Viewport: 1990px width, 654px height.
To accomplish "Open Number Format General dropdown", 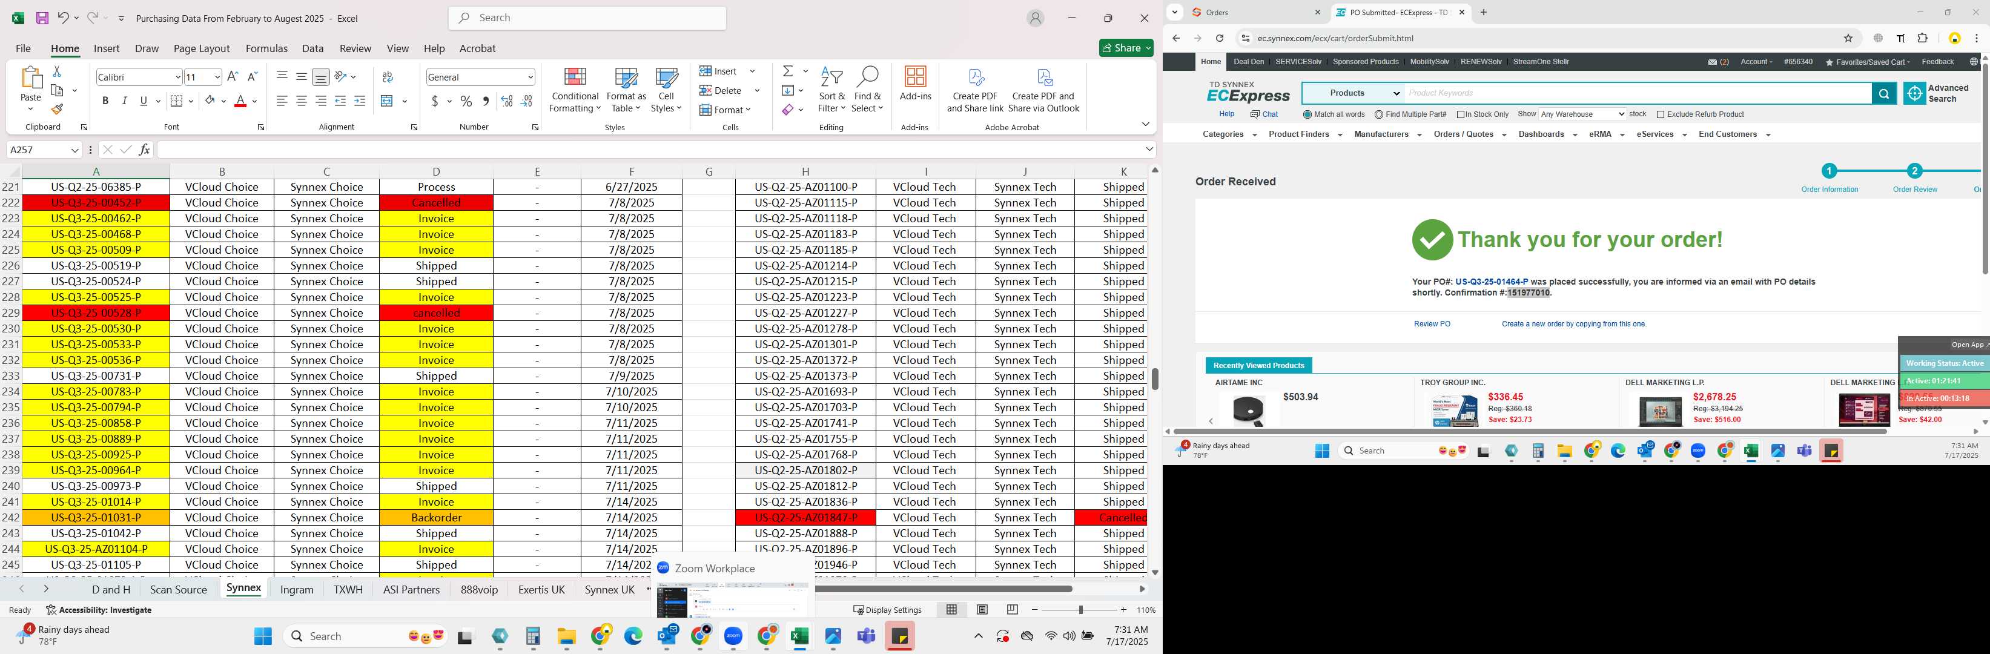I will point(530,78).
